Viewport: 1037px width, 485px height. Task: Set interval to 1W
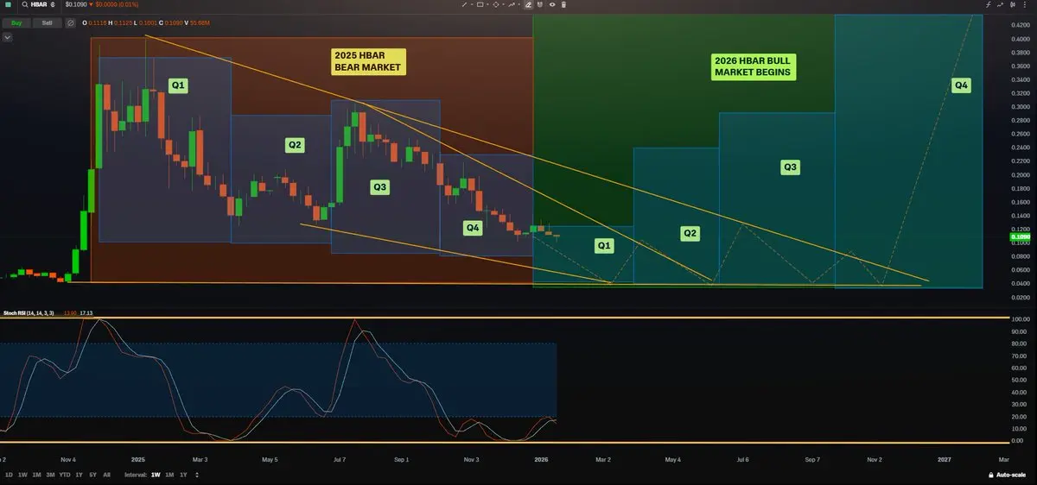pos(156,475)
